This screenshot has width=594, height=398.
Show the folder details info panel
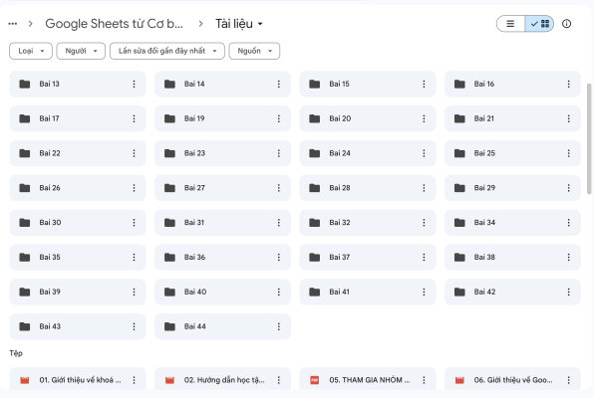pyautogui.click(x=566, y=24)
